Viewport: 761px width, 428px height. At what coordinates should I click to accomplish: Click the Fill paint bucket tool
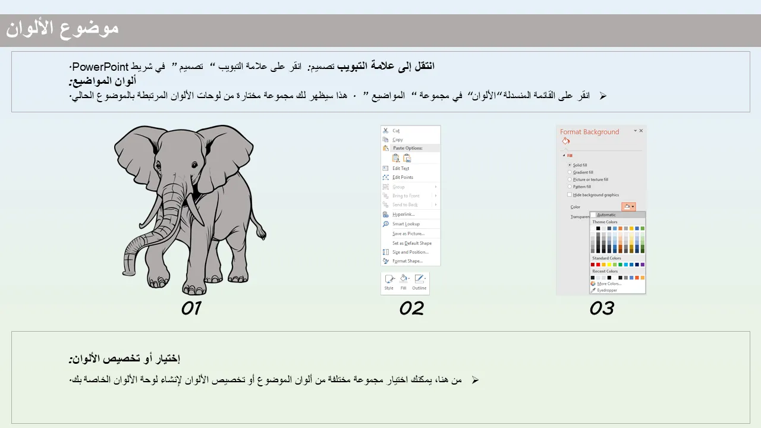tap(404, 279)
